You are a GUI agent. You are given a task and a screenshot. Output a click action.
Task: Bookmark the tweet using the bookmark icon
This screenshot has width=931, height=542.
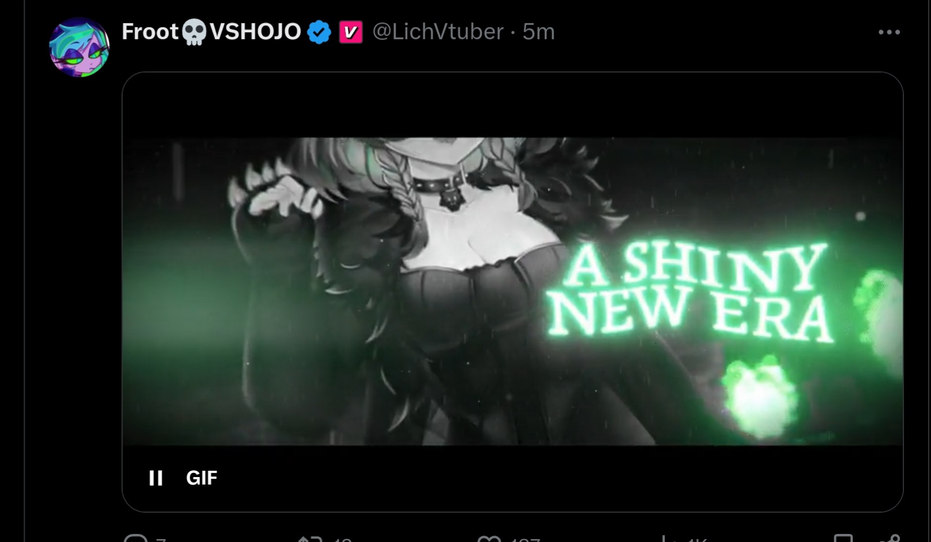coord(843,538)
